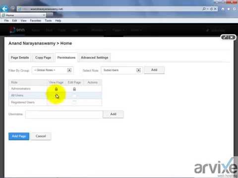Select the Administrators role row text
This screenshot has width=238, height=178.
click(x=21, y=89)
